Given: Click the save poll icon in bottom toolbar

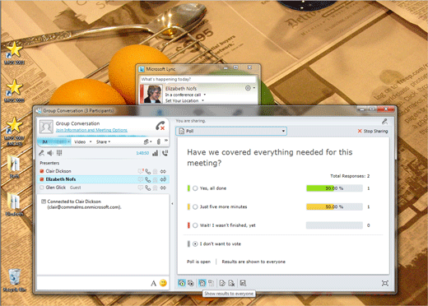Looking at the screenshot, I should pos(243,283).
